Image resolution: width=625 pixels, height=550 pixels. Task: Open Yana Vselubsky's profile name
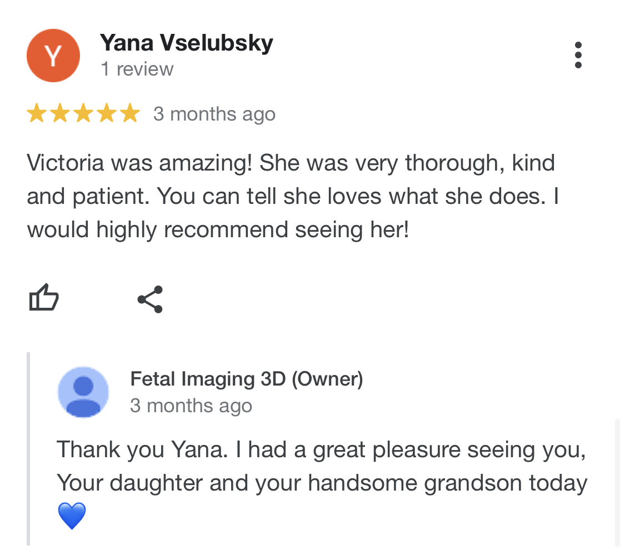pos(186,43)
